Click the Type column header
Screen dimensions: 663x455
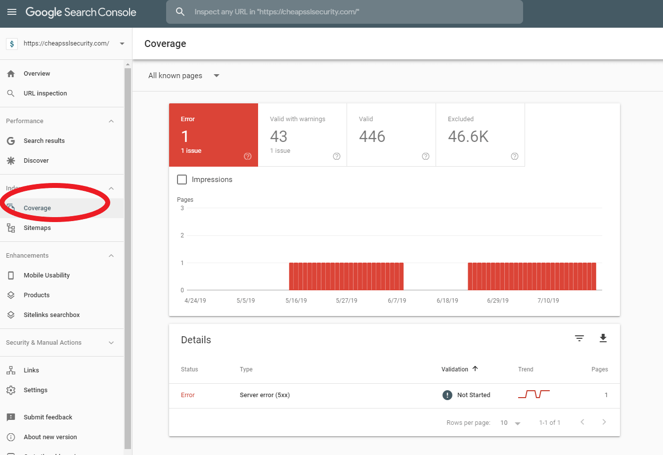point(246,369)
